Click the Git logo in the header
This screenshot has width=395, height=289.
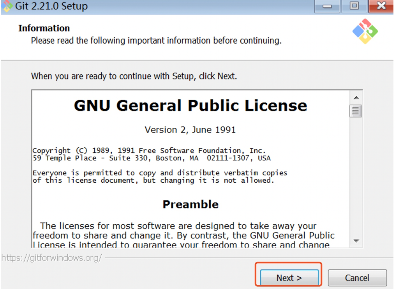tap(365, 31)
